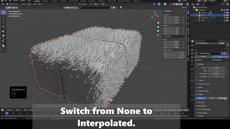Select Cube.001 in the outliner
This screenshot has height=129, width=230.
[204, 18]
